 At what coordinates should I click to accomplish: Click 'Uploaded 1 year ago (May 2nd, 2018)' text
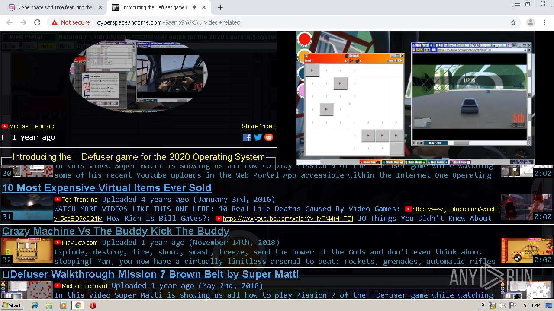187,286
